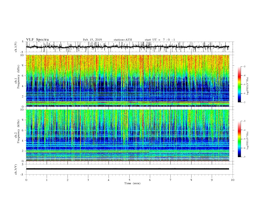Click the 'Time (min)' axis label
This screenshot has width=262, height=202.
coord(132,183)
